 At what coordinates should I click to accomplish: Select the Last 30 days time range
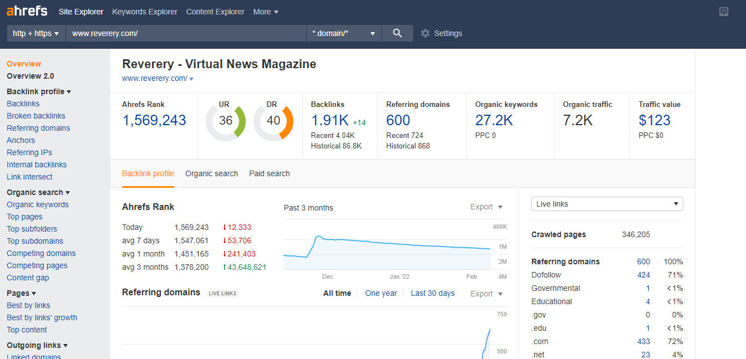coord(433,293)
